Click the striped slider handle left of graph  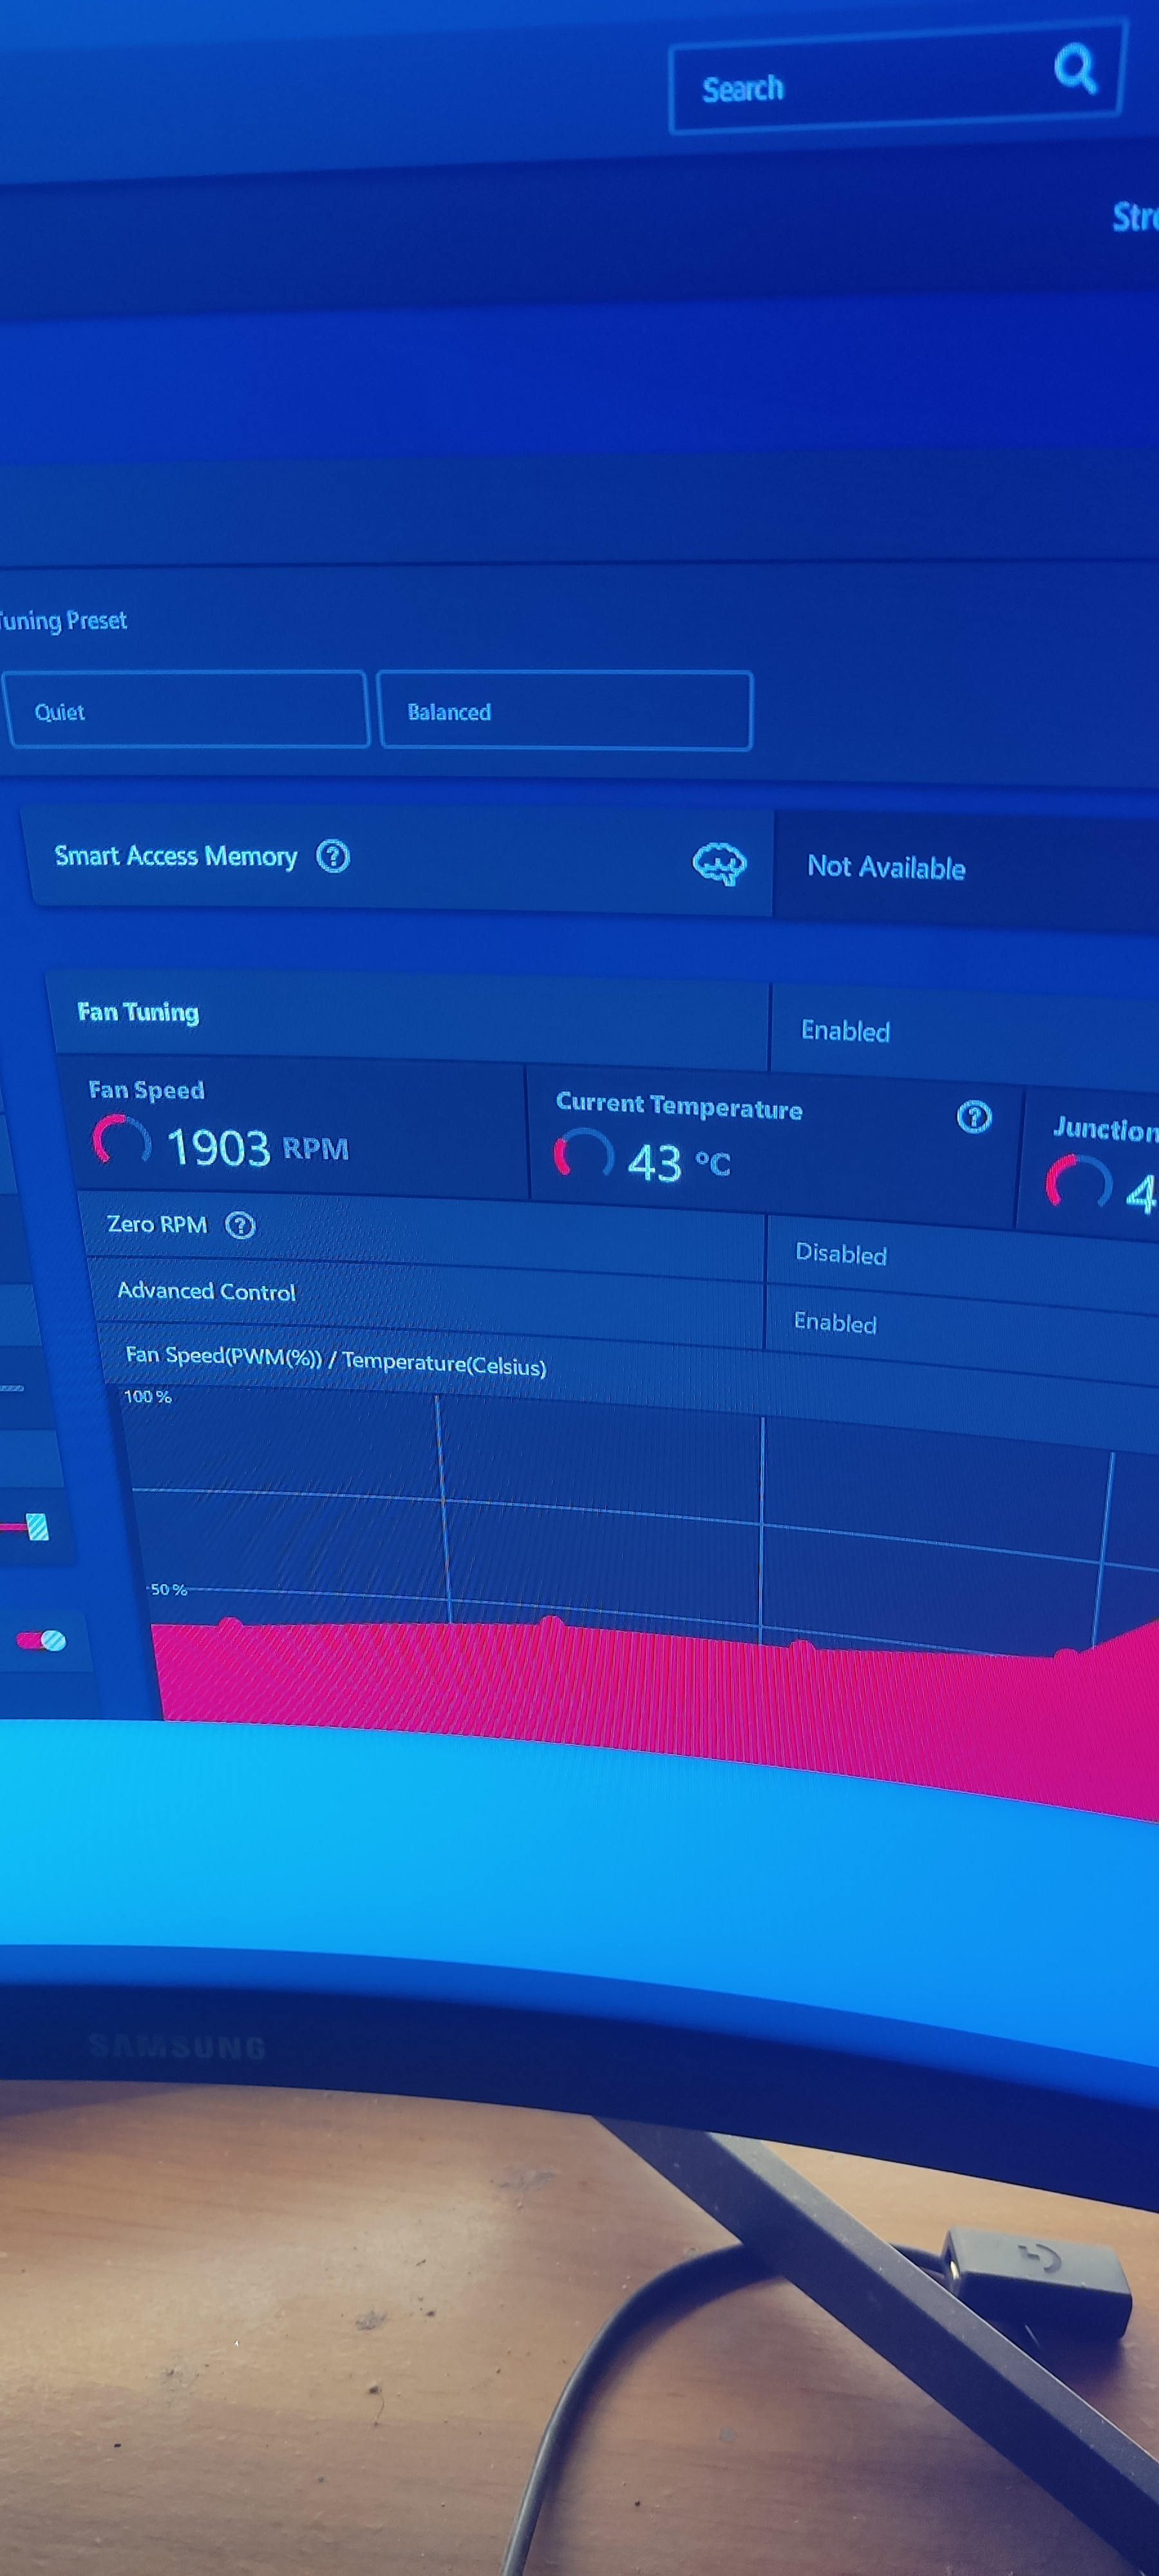tap(38, 1527)
